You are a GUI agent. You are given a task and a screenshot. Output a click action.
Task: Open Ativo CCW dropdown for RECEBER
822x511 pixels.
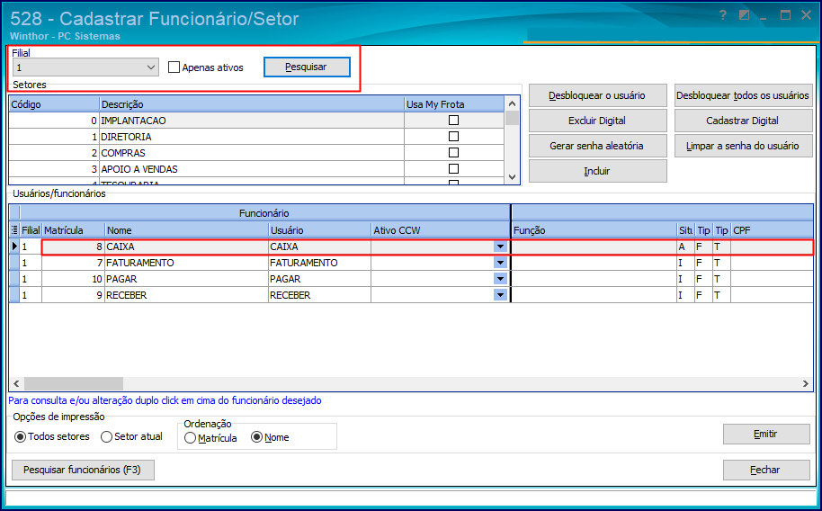point(500,295)
